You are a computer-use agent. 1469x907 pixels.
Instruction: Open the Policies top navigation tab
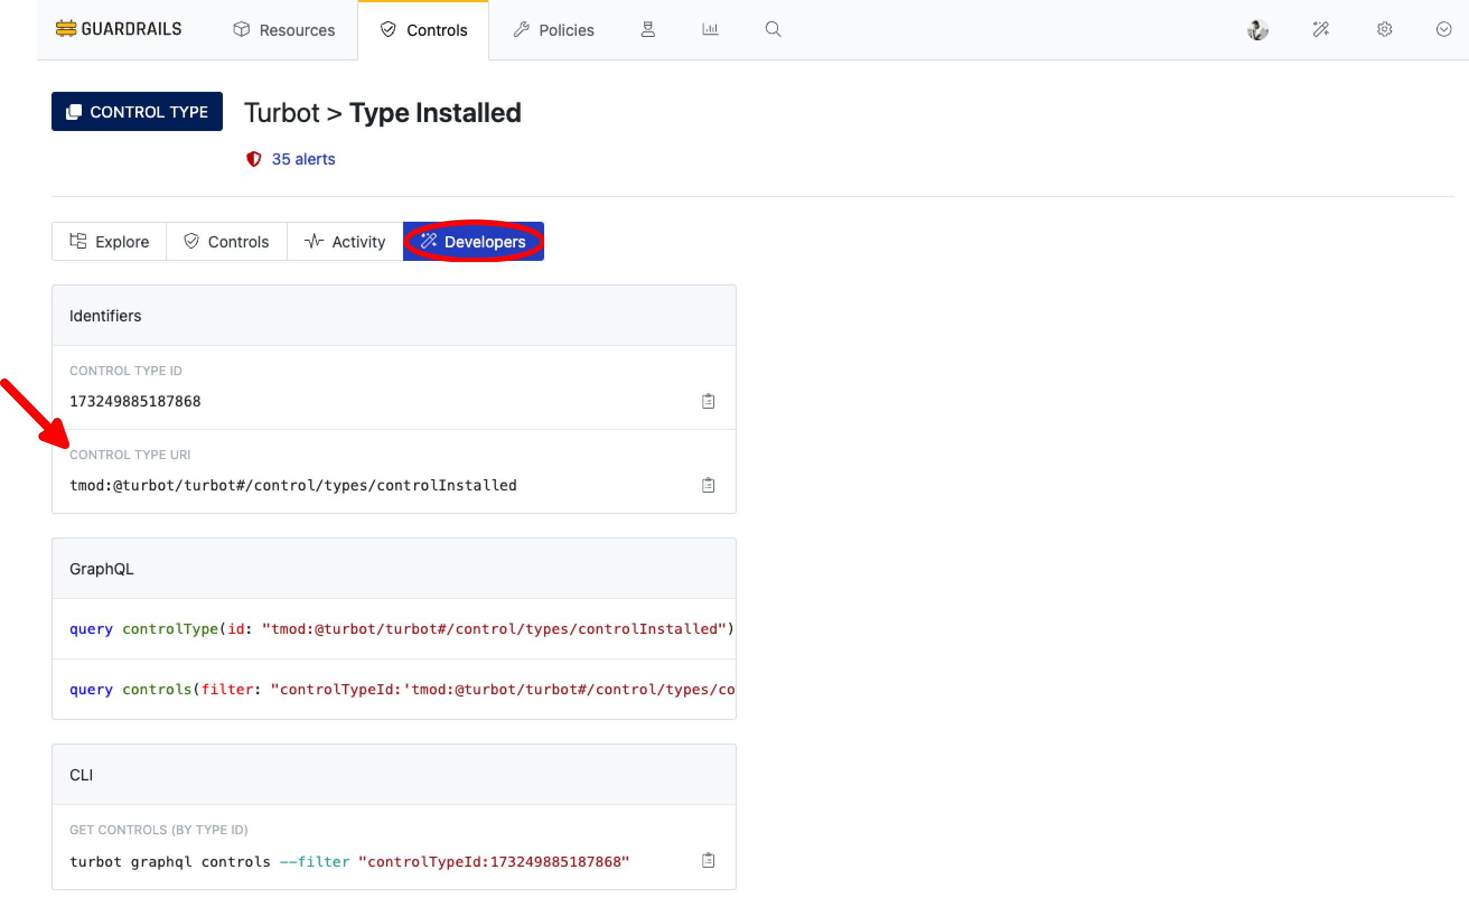(x=553, y=30)
